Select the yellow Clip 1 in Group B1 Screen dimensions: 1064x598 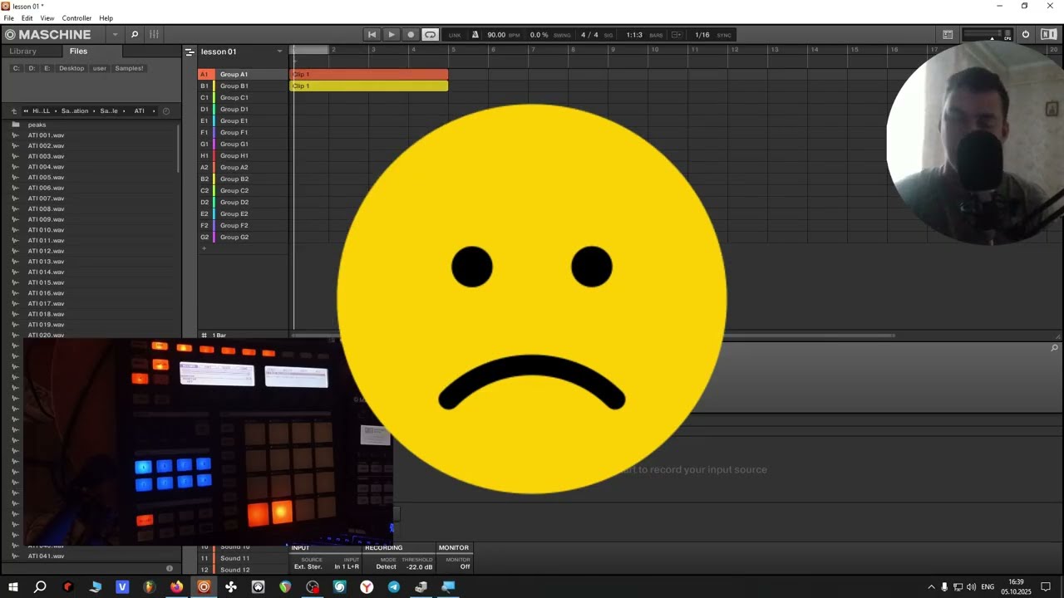(x=368, y=86)
